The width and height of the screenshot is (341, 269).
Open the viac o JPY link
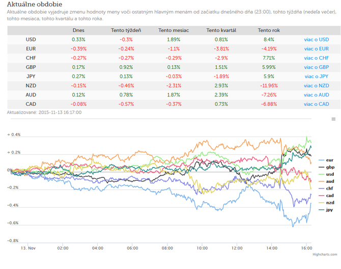click(x=317, y=76)
